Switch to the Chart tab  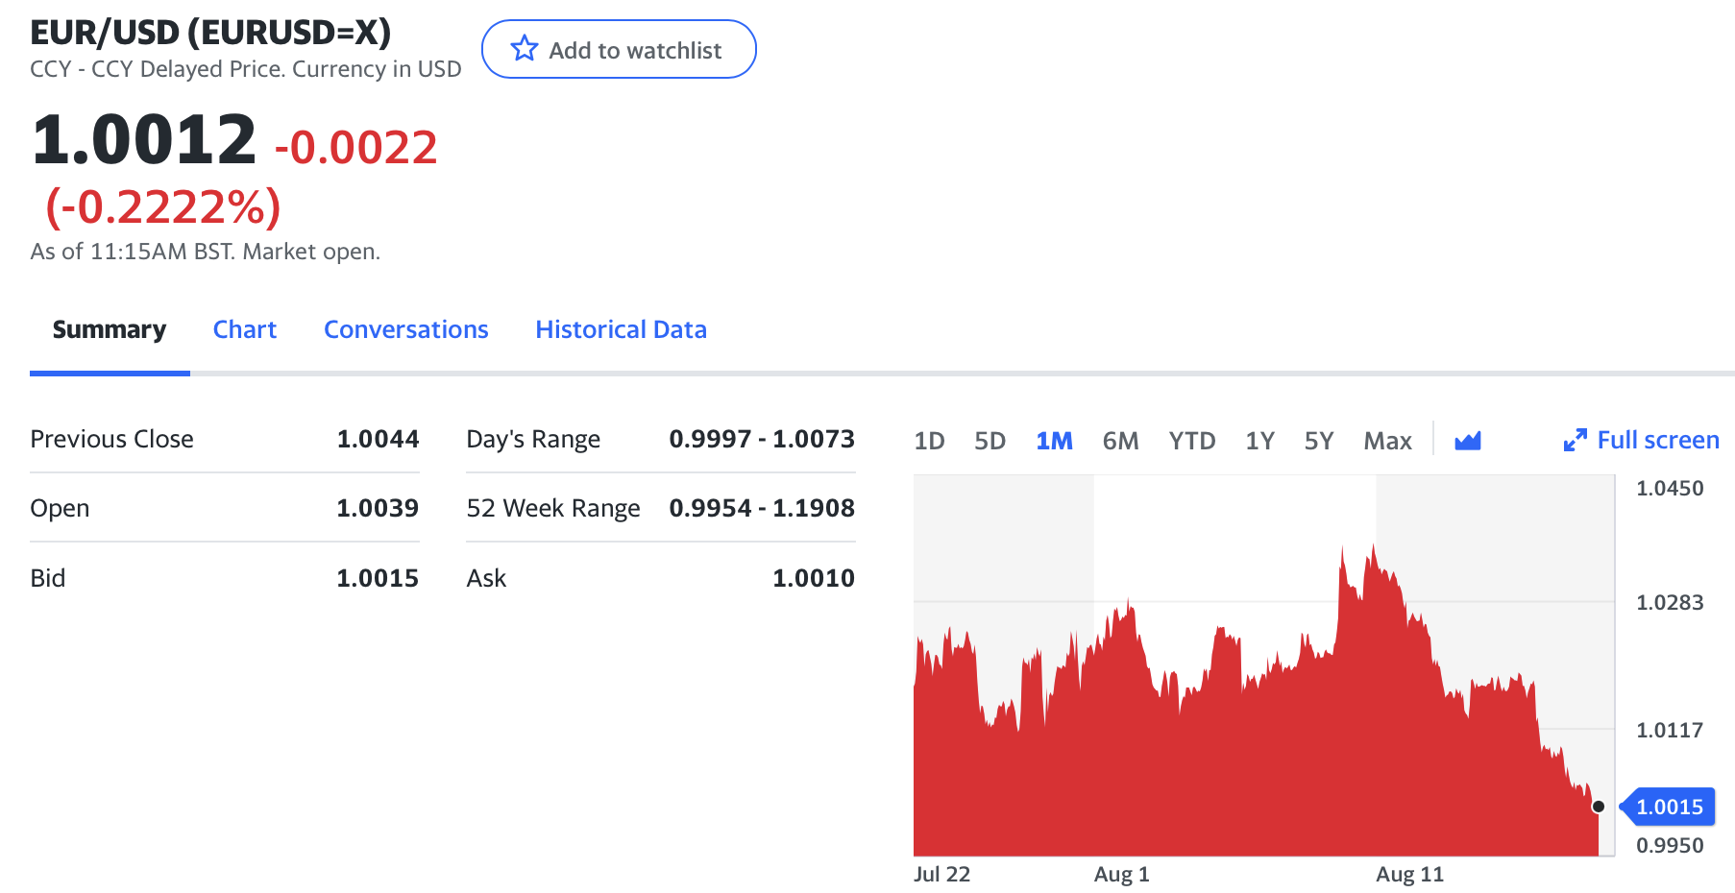coord(245,329)
